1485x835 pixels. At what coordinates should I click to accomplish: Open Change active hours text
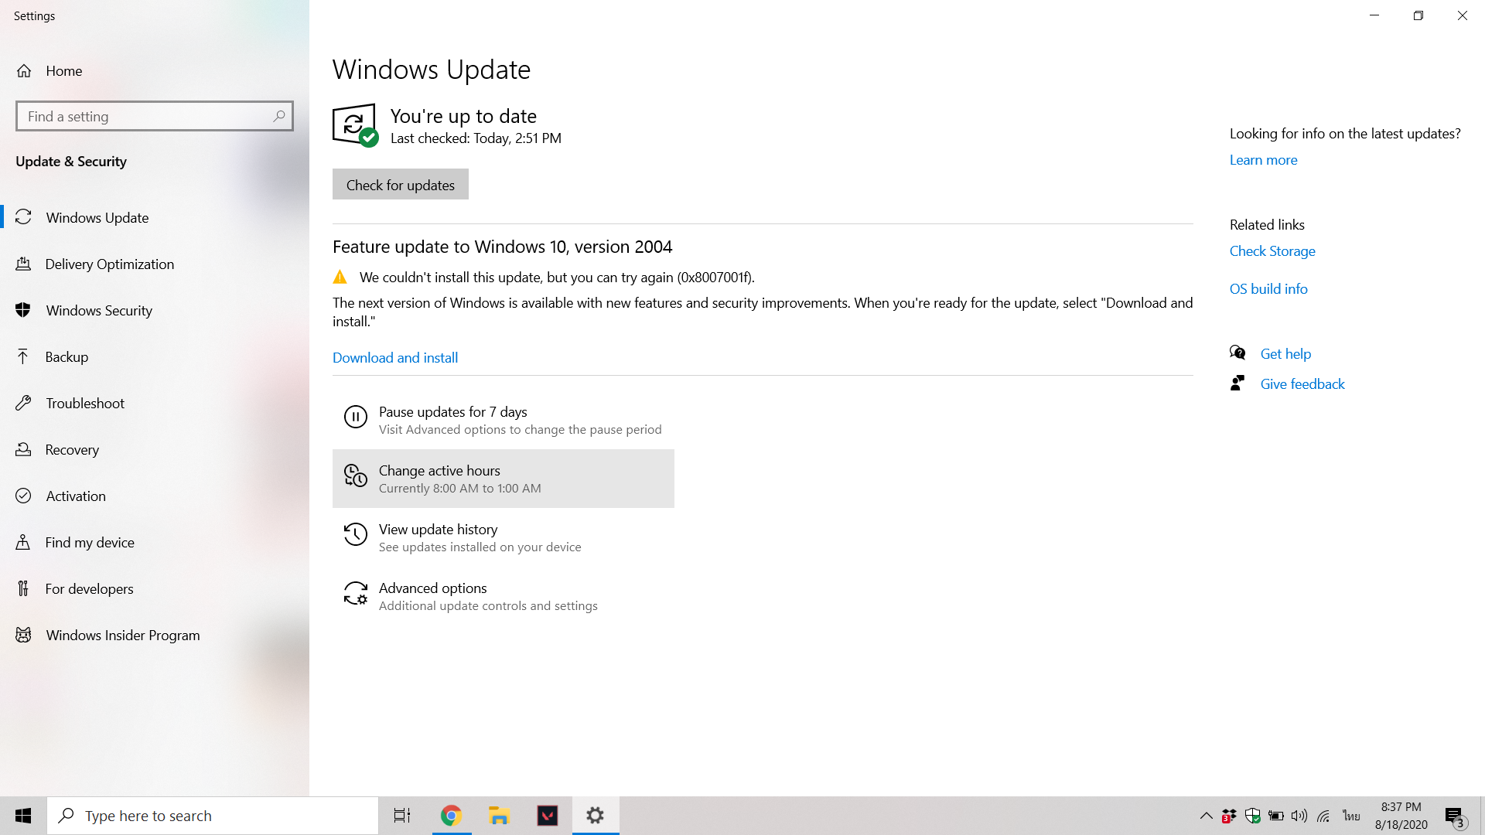click(x=439, y=470)
